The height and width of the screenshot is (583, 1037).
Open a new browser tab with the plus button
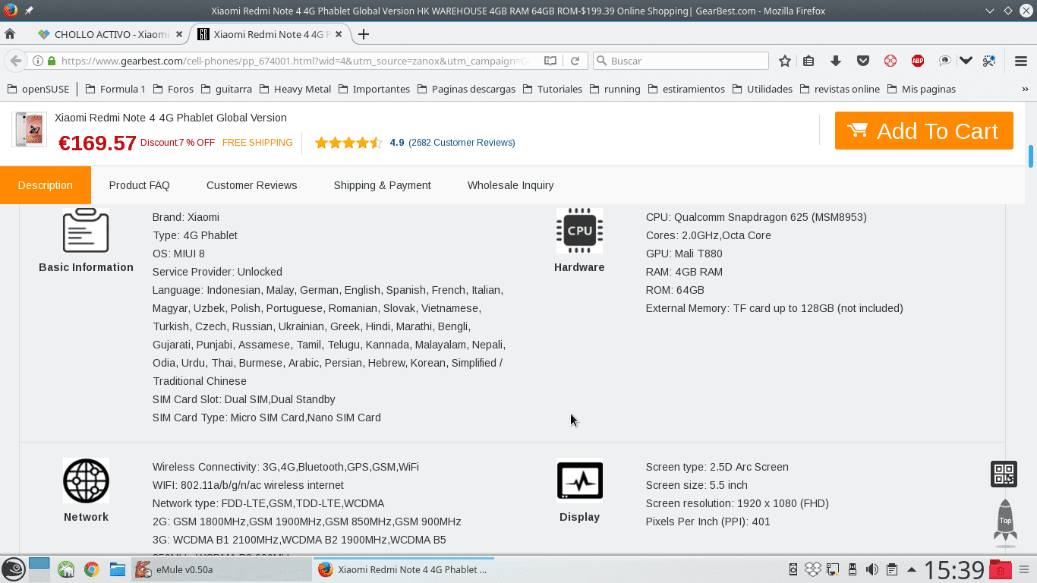364,34
